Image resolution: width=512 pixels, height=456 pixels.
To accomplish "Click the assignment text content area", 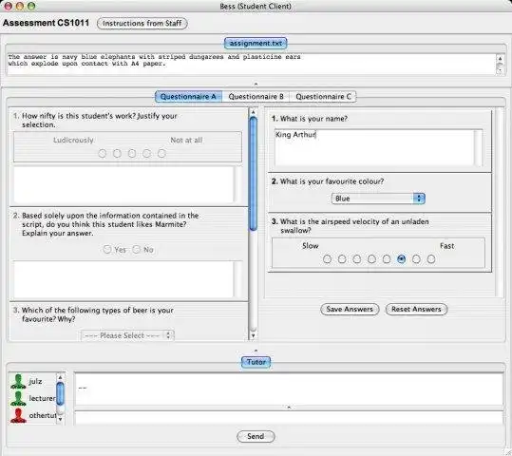I will coord(252,64).
